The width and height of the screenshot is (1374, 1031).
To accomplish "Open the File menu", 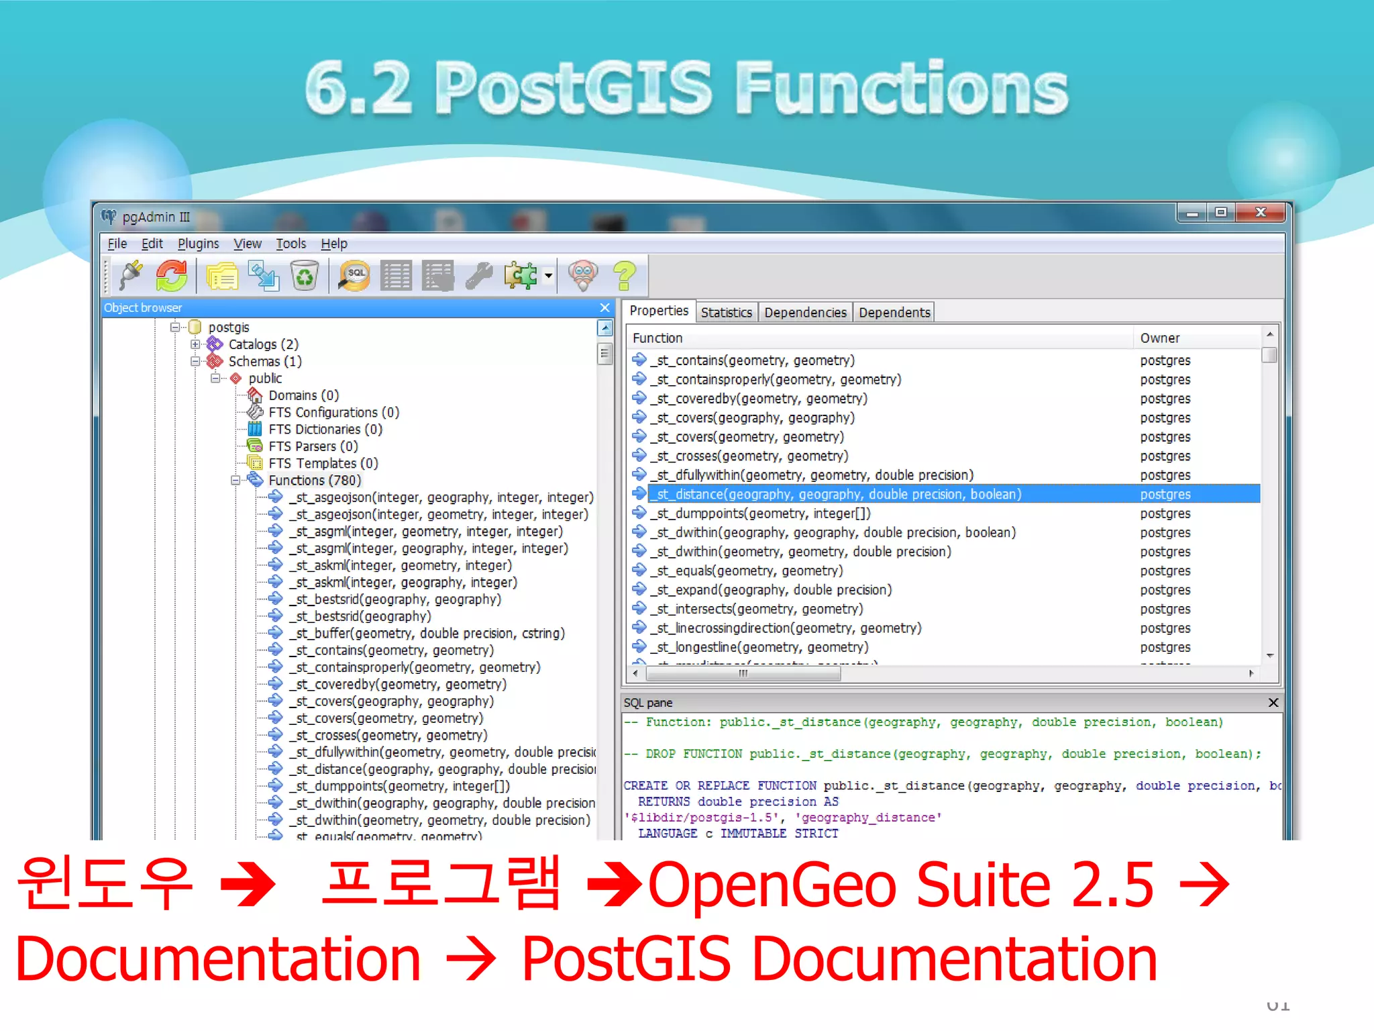I will tap(117, 244).
